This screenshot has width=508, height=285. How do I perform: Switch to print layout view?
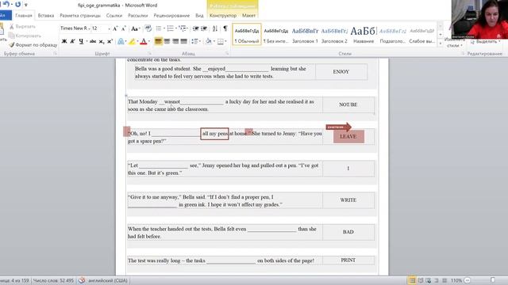click(x=412, y=280)
